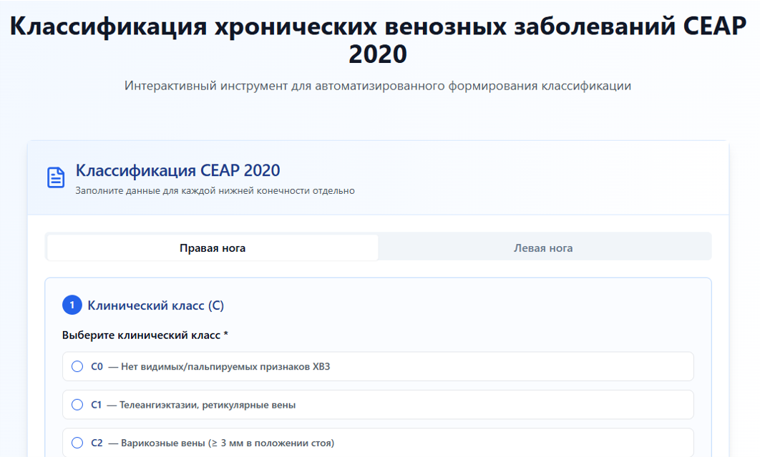Click the Телеангиэктазии, ретикулярные вены text
This screenshot has height=457, width=760.
tap(208, 405)
